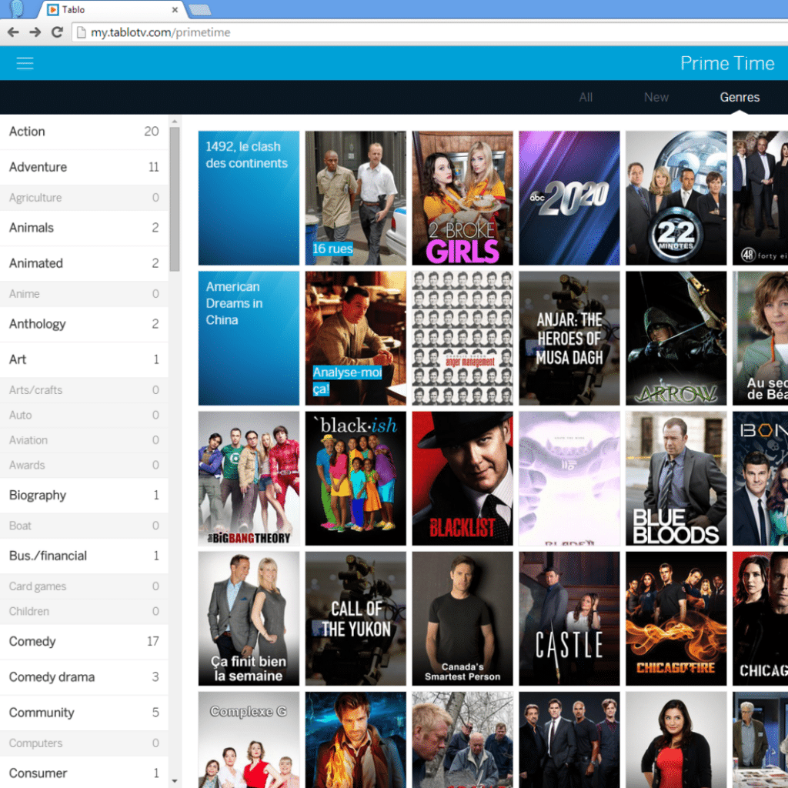Open the Arrow show poster

point(676,339)
